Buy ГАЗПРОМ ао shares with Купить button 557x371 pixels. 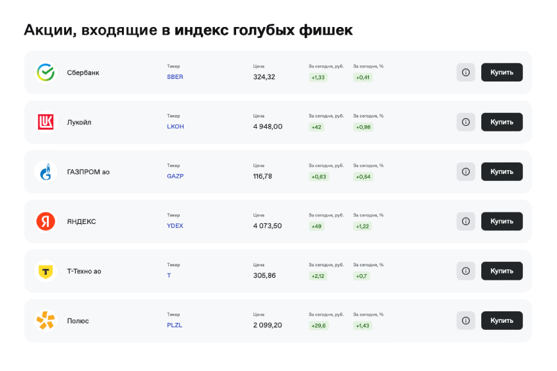coord(502,171)
